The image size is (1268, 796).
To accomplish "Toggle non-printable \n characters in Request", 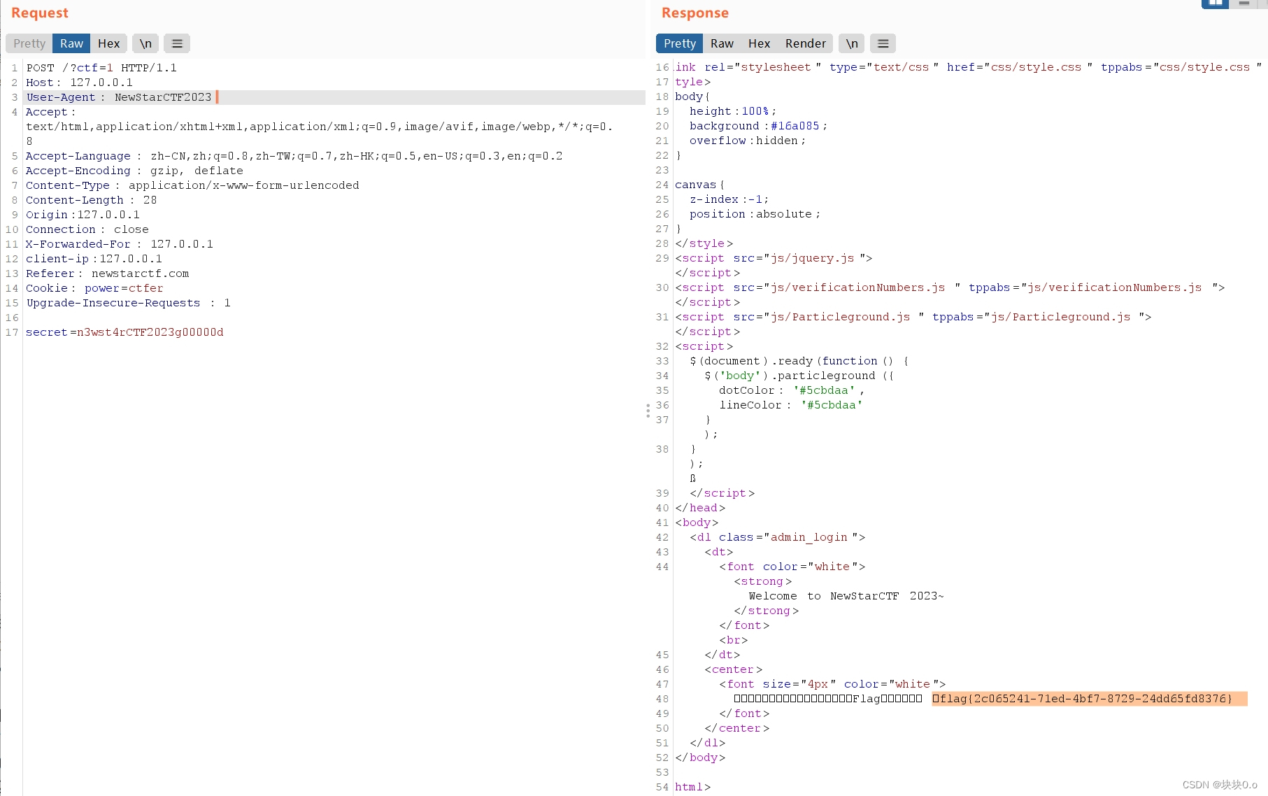I will click(145, 43).
